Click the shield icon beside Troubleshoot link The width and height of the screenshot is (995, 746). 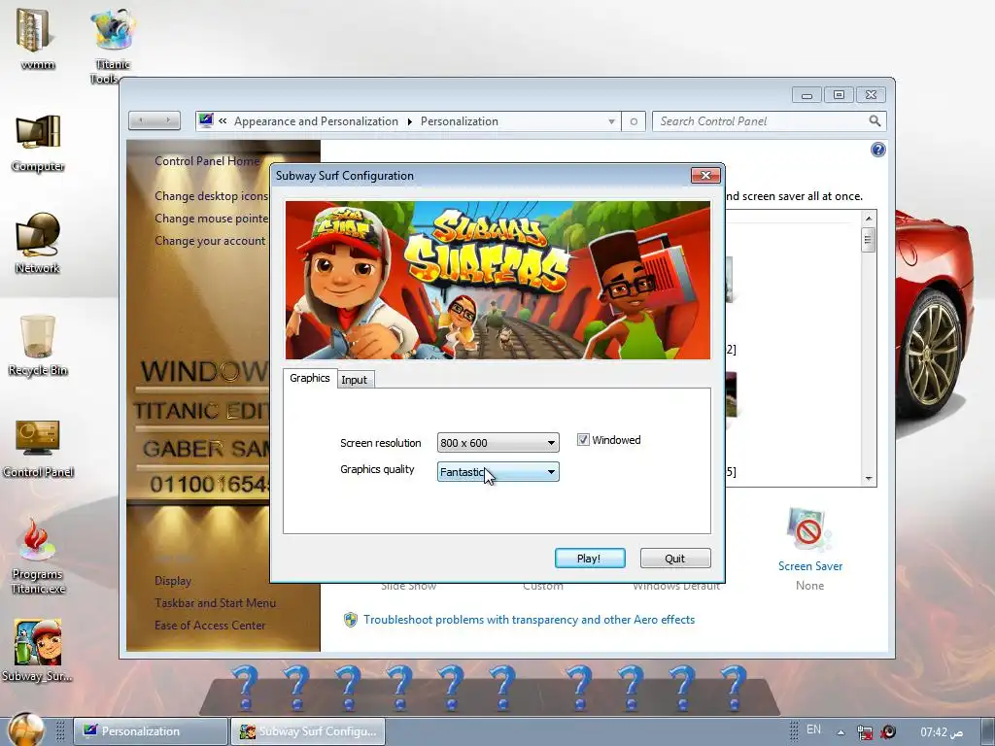point(350,620)
